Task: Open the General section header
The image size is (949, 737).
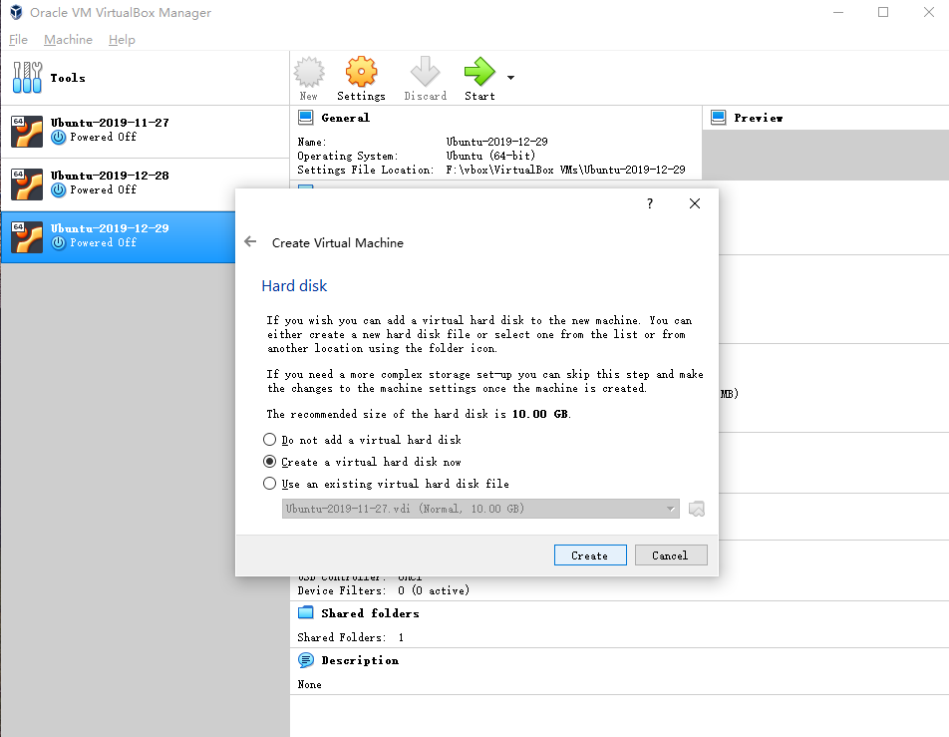Action: (345, 118)
